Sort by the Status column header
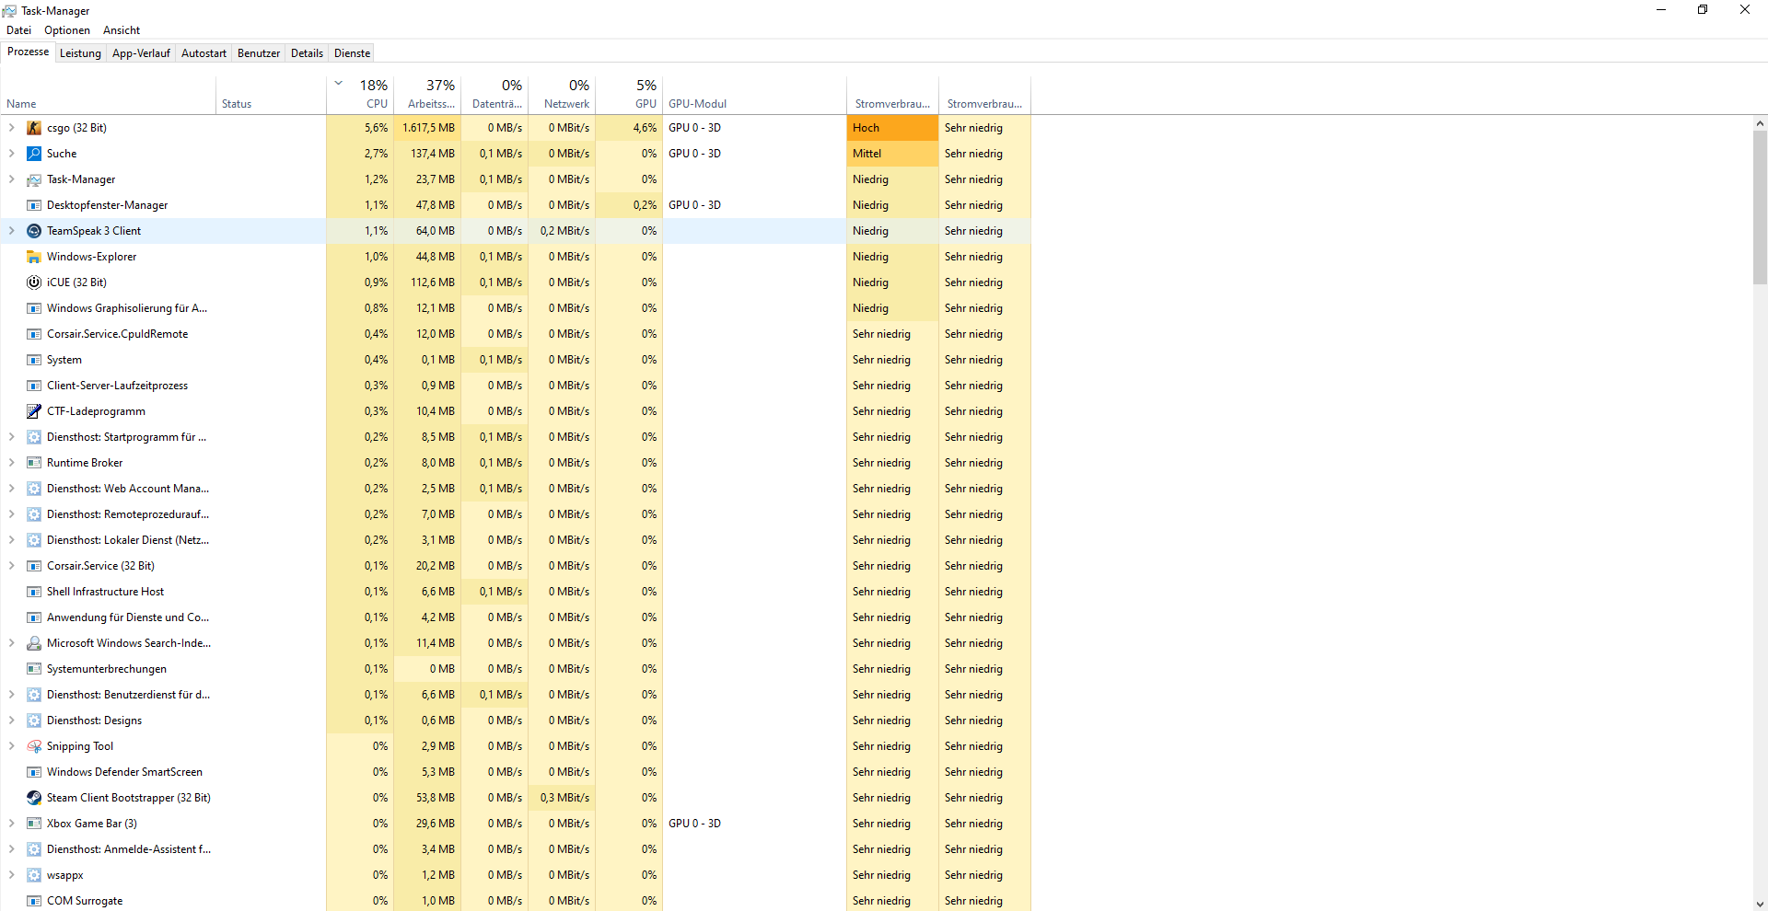The height and width of the screenshot is (911, 1768). tap(272, 96)
